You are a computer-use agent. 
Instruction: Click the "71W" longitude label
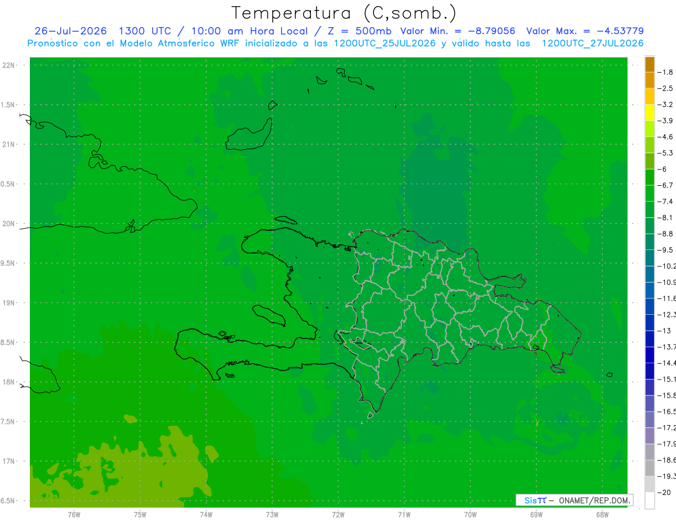coord(404,515)
